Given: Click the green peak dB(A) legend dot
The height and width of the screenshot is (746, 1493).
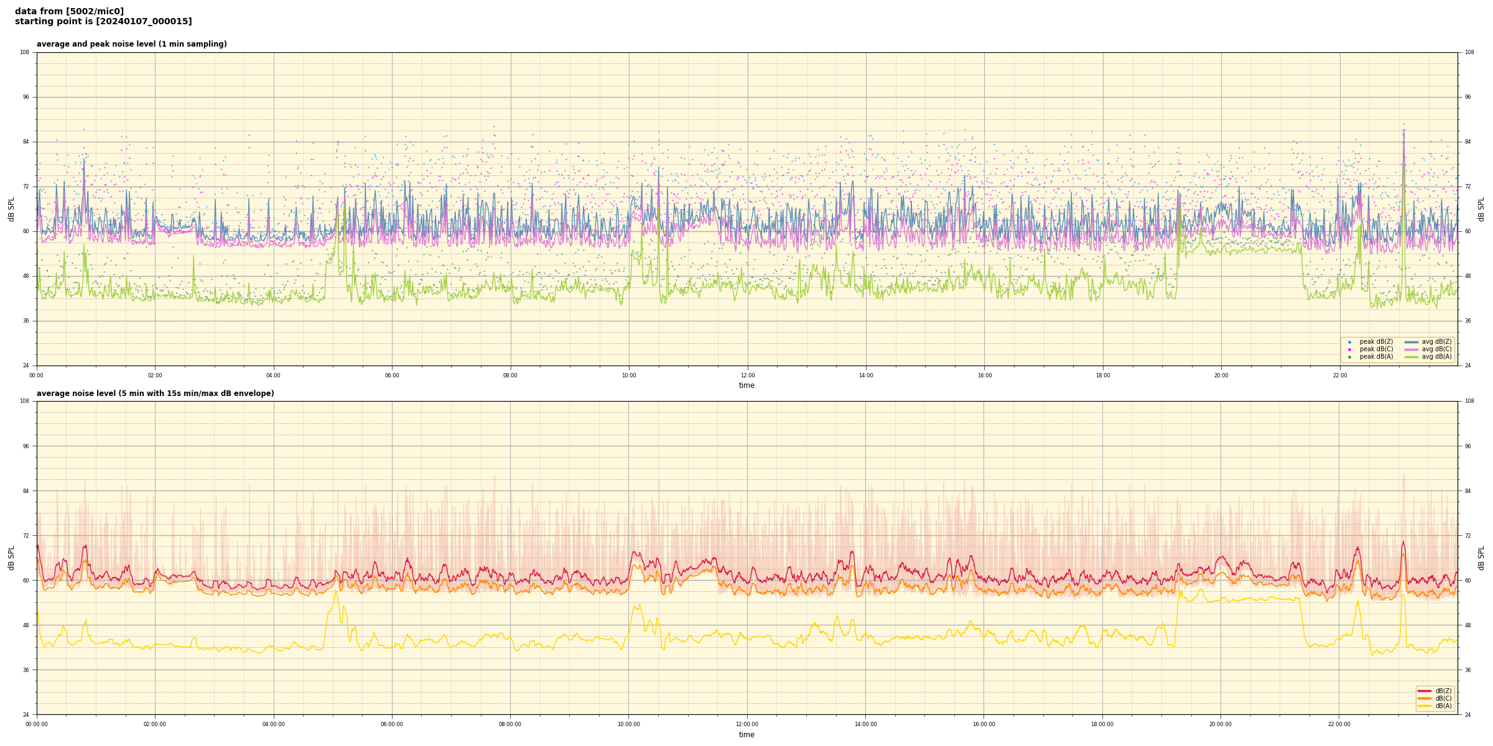Looking at the screenshot, I should pyautogui.click(x=1349, y=357).
